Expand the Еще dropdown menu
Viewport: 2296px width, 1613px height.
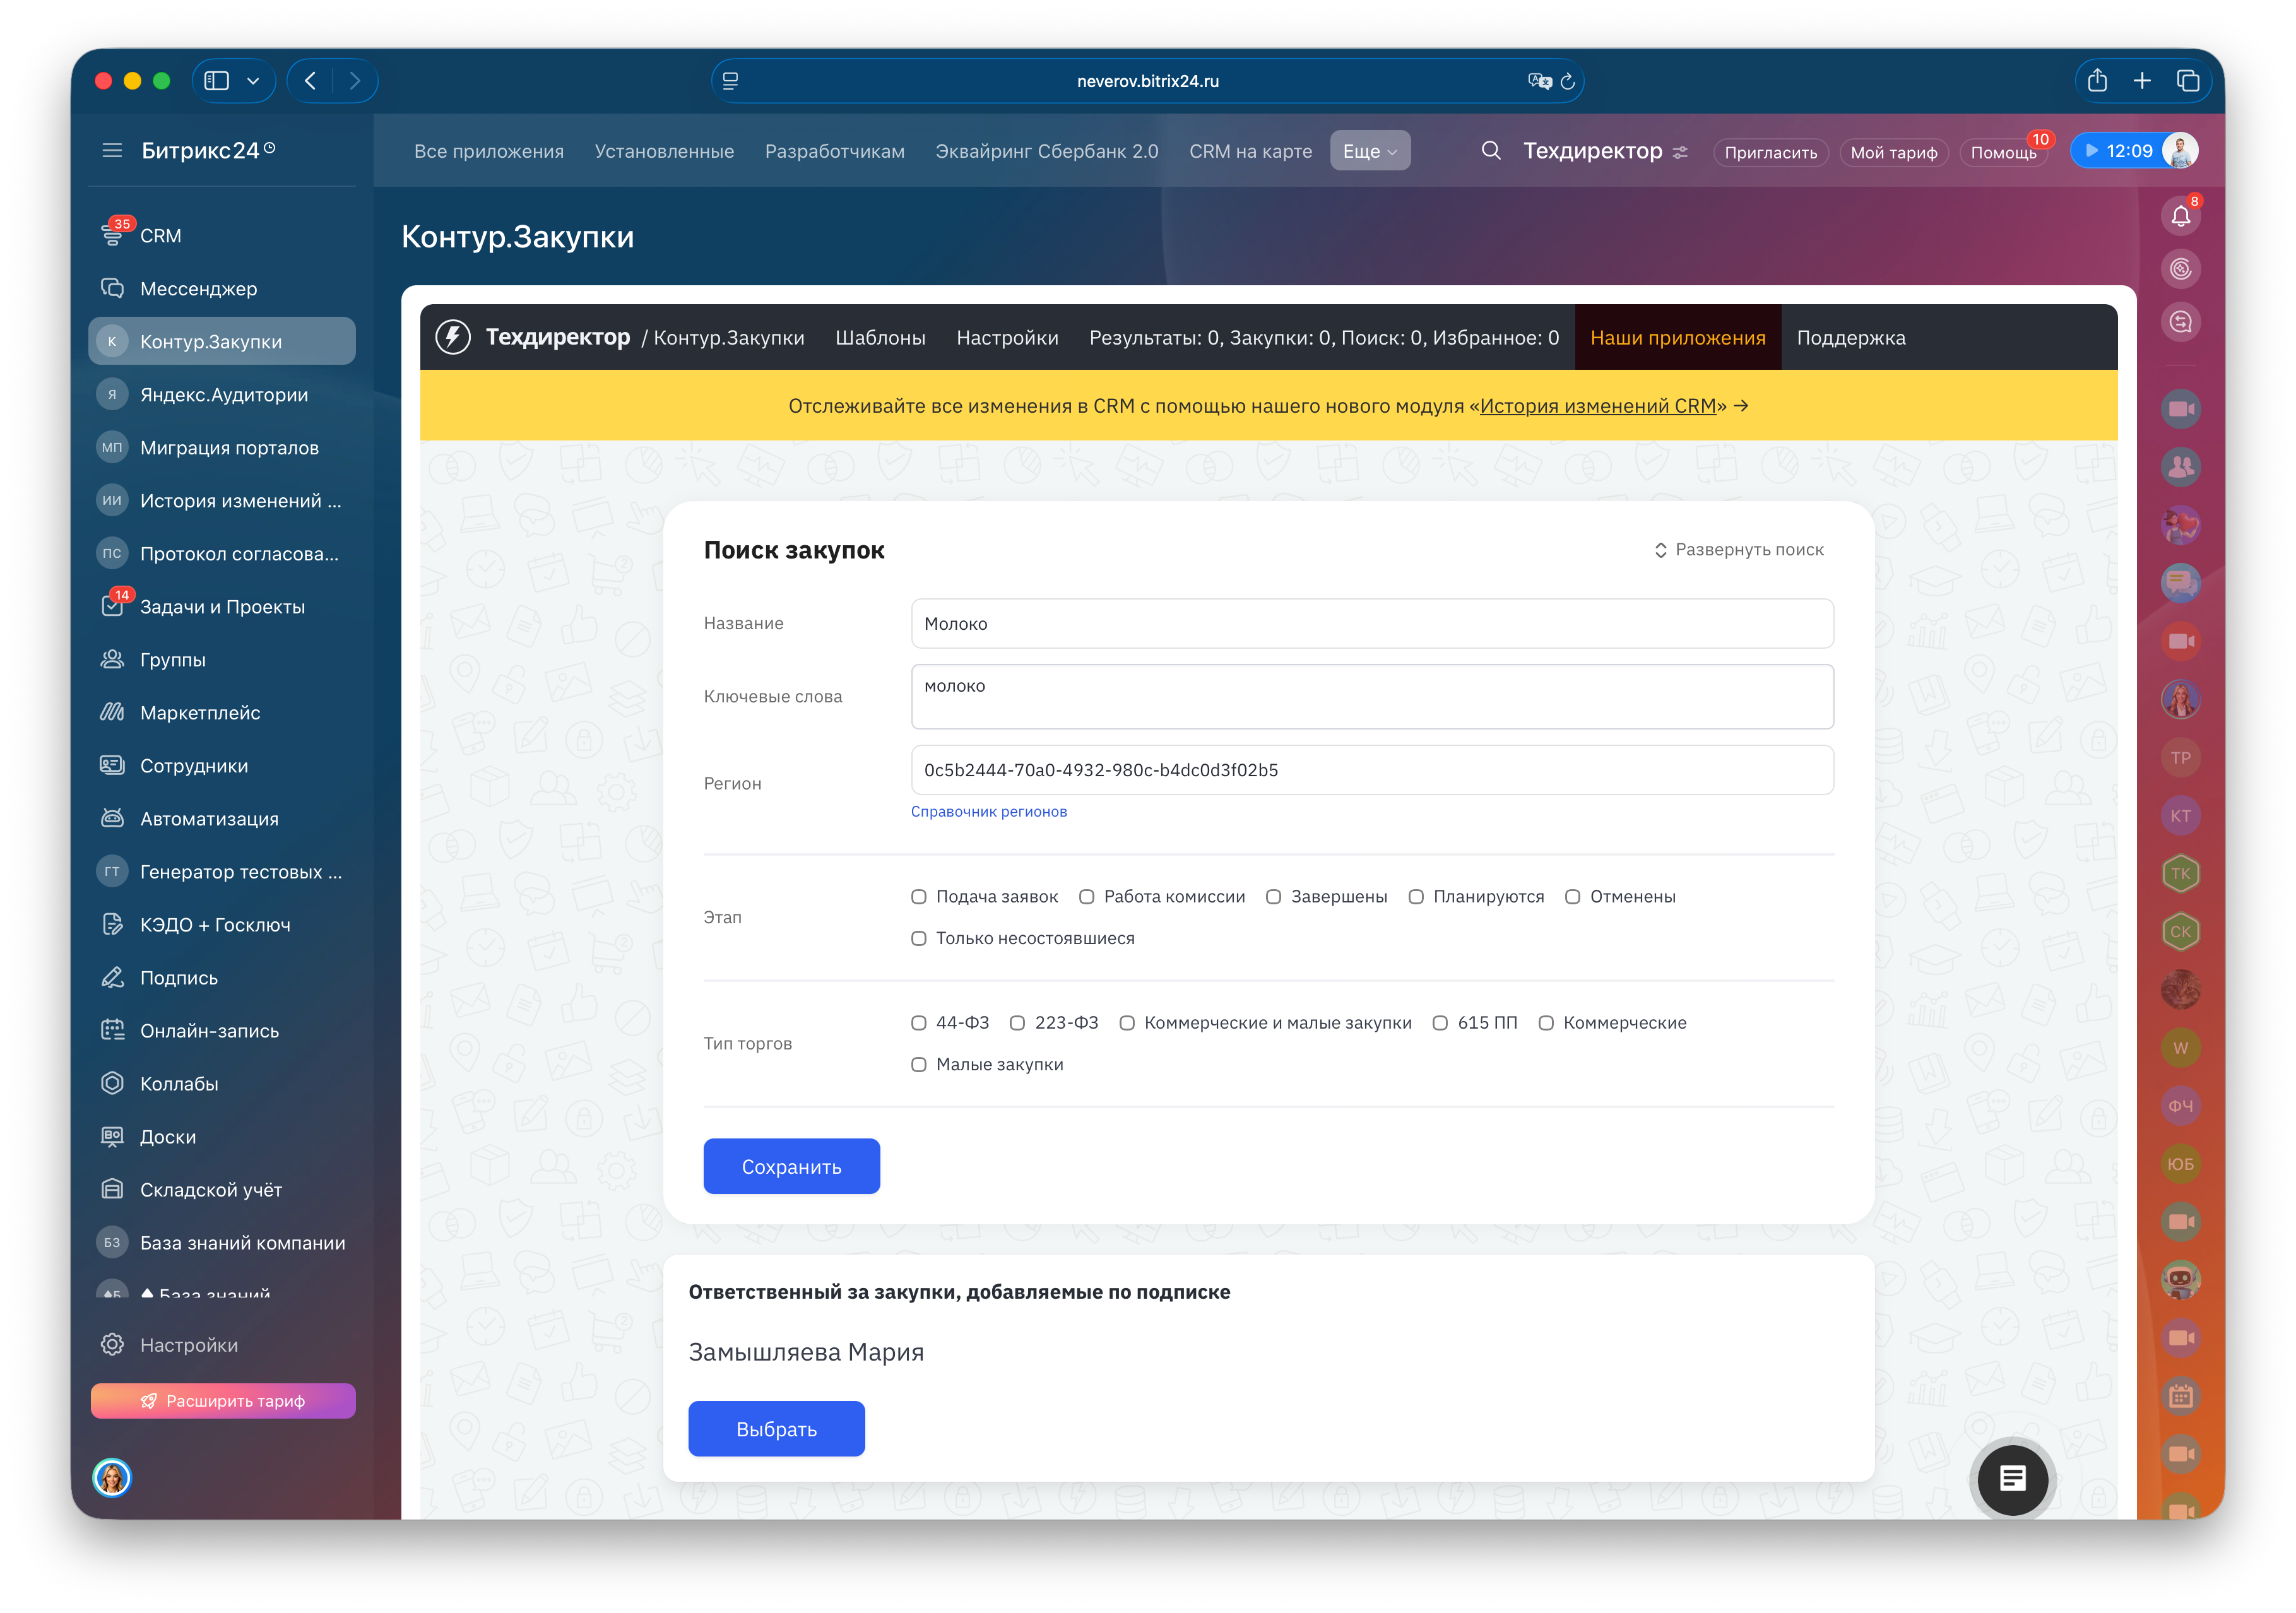pos(1369,151)
